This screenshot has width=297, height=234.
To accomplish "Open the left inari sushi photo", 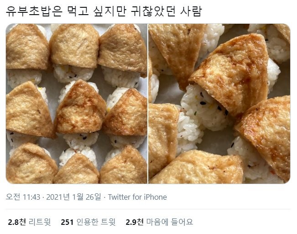I will coord(77,104).
